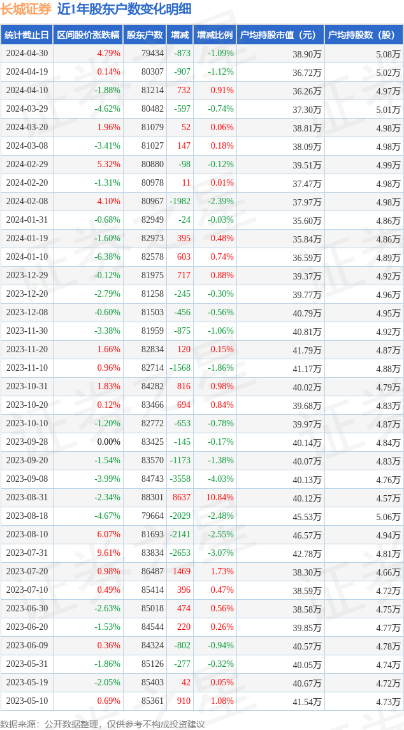Click the 10.84% change ratio cell
Image resolution: width=404 pixels, height=730 pixels.
[x=220, y=498]
